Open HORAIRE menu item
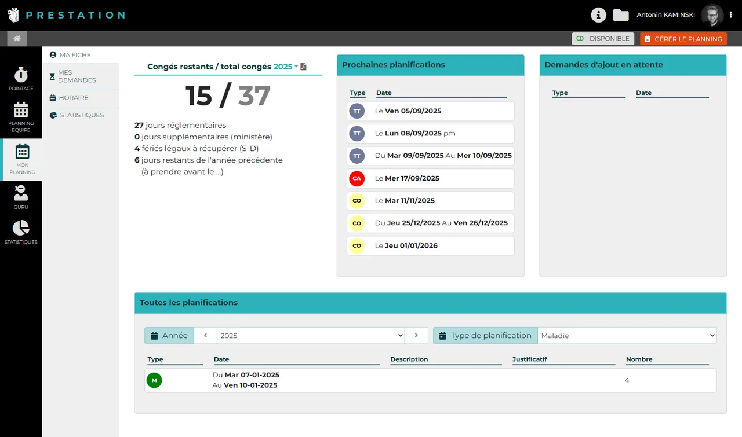The width and height of the screenshot is (742, 437). pyautogui.click(x=81, y=98)
